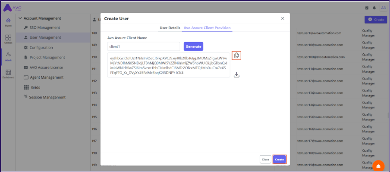The width and height of the screenshot is (390, 172).
Task: Click the orange home floating button
Action: click(378, 166)
